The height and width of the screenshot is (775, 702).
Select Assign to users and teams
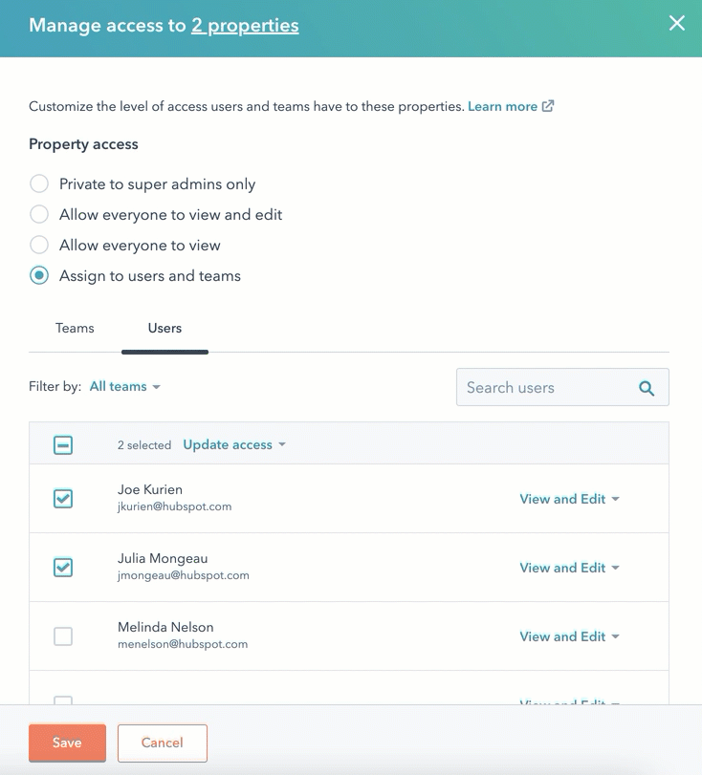pyautogui.click(x=39, y=275)
